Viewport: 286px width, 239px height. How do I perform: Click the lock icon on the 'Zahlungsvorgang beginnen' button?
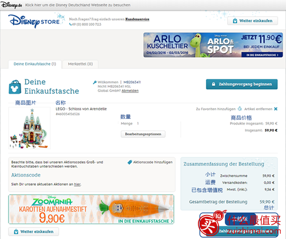click(x=213, y=84)
